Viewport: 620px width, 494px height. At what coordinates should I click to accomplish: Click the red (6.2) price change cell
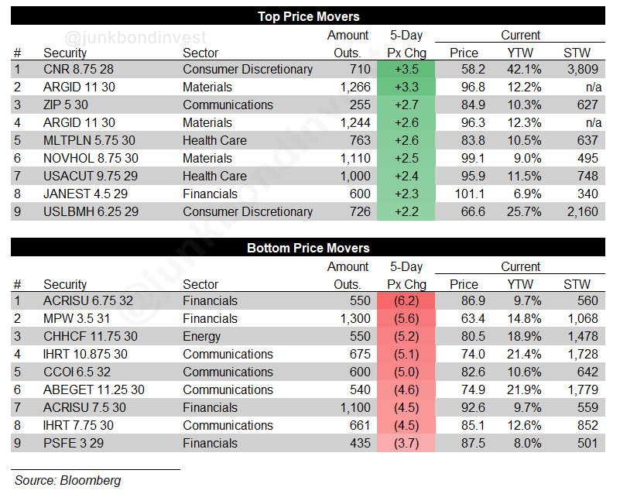click(406, 300)
